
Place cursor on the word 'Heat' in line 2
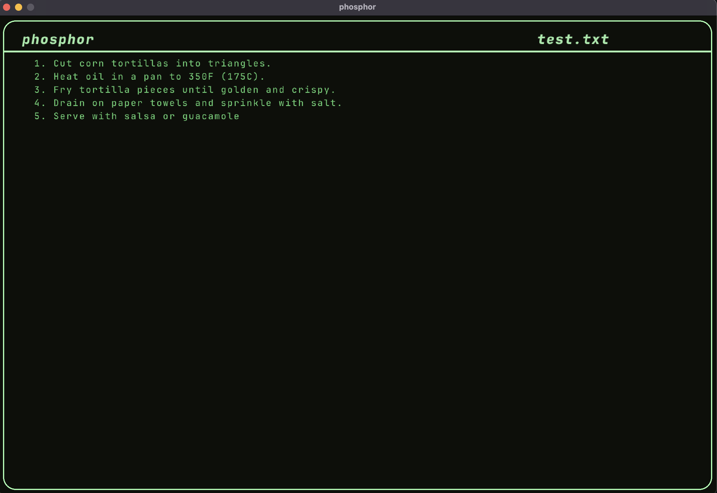(x=66, y=77)
